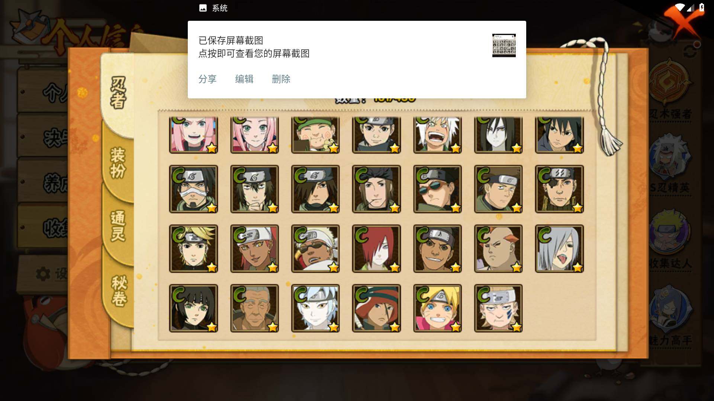Select the masked Konoha ninja with goatee portrait
Viewport: 714px width, 401px height.
pos(193,189)
